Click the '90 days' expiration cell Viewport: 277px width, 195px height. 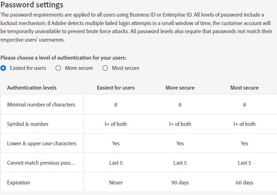[x=180, y=183]
